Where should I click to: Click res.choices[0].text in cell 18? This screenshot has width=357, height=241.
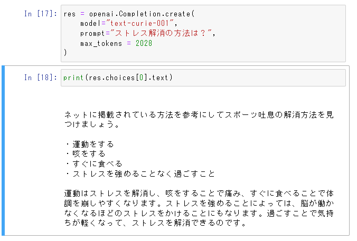pyautogui.click(x=128, y=78)
